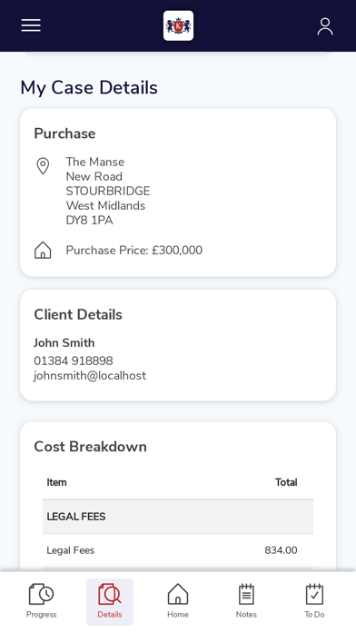
Task: Tap the Client Details card heading
Action: tap(78, 314)
